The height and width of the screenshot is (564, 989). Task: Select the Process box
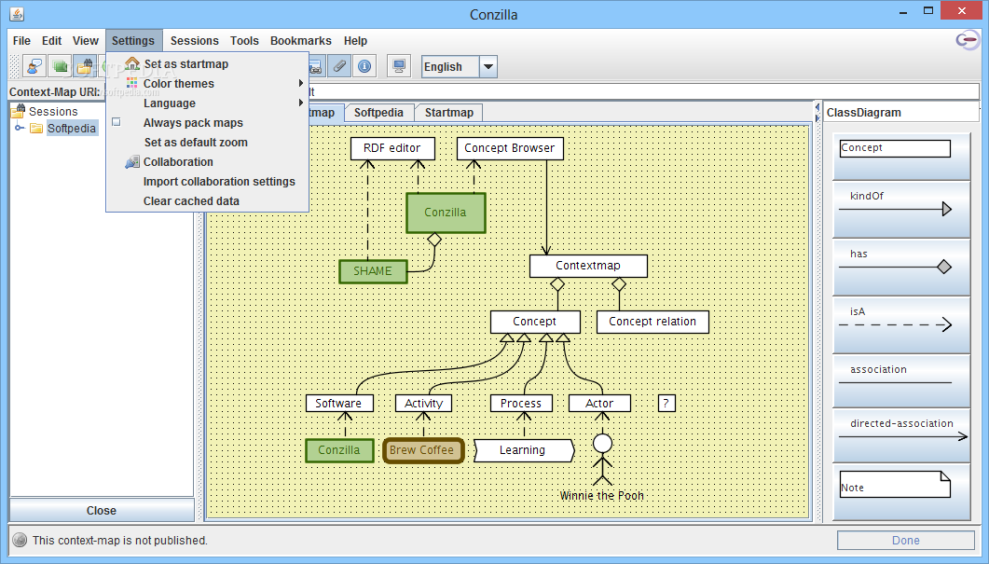point(521,403)
